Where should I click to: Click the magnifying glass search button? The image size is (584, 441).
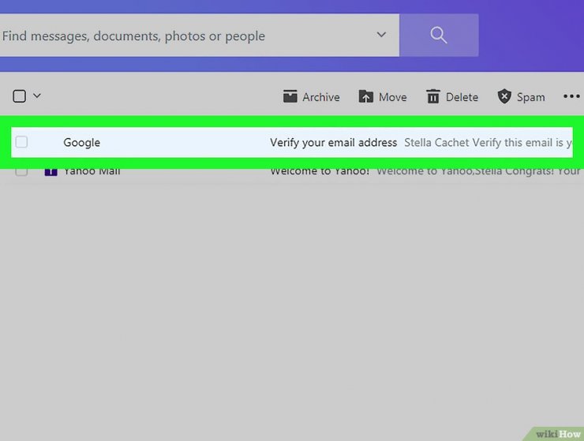click(x=439, y=36)
